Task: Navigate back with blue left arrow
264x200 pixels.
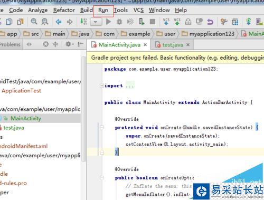Action: tap(59, 22)
